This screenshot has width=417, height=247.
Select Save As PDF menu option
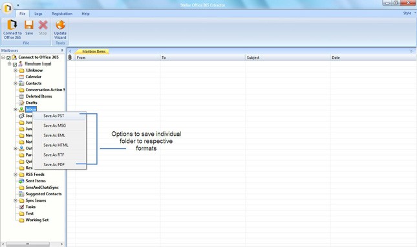coord(59,165)
